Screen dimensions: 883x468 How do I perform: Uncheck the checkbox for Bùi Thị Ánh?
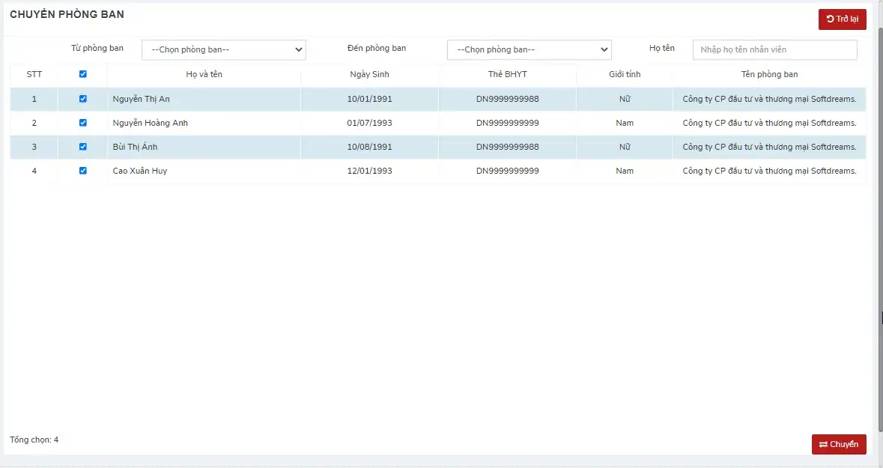(x=83, y=147)
